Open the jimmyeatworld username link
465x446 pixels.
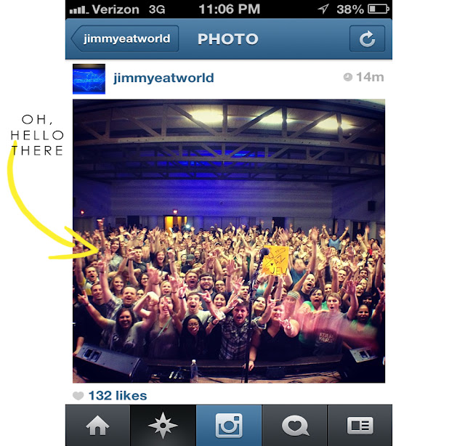163,78
